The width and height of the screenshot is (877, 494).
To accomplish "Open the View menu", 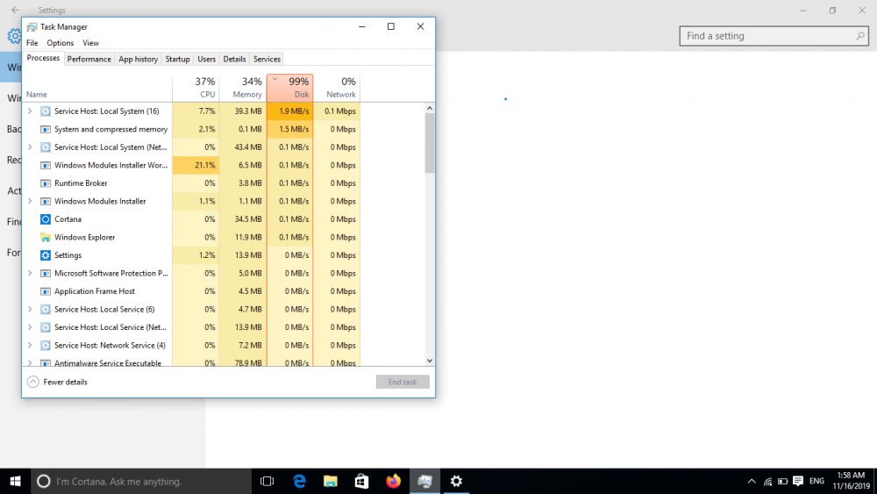I will click(x=90, y=42).
